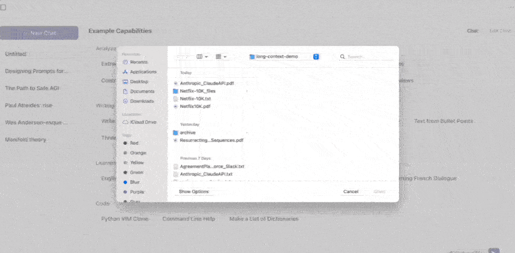Open the Manifold theory chat
This screenshot has height=253, width=515.
(x=25, y=140)
